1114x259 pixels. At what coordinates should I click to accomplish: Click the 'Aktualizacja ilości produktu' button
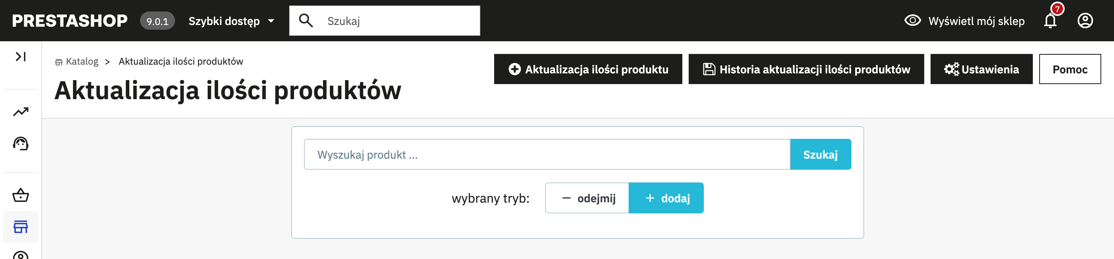point(588,69)
